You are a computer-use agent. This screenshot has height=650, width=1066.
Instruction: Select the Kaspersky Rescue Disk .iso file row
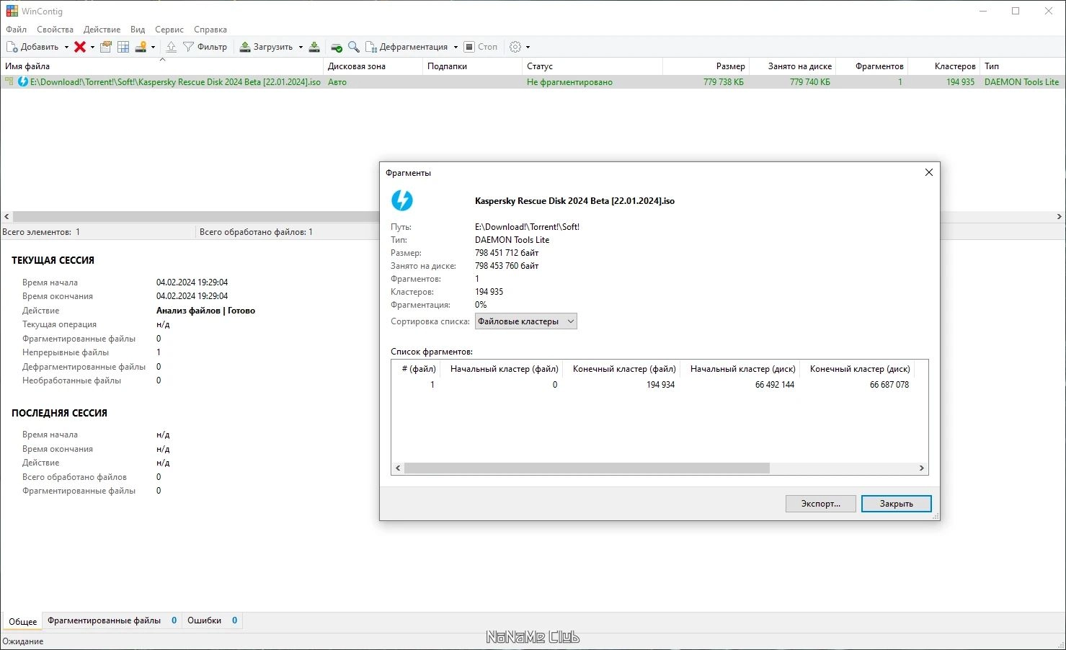[533, 82]
